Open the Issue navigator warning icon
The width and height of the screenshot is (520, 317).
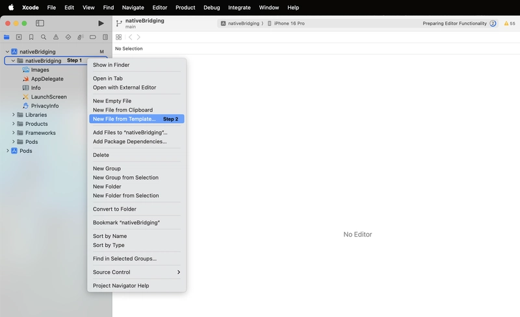tap(56, 37)
